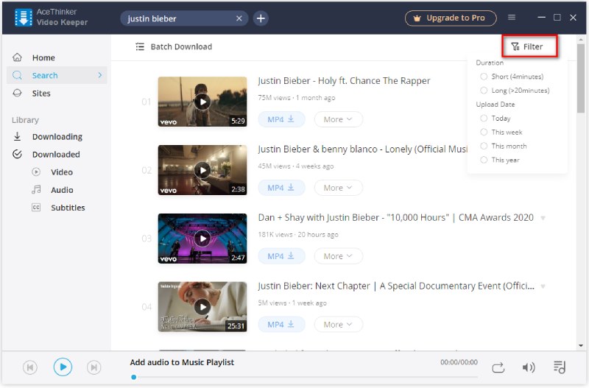This screenshot has height=388, width=589.
Task: Expand the Search sidebar chevron
Action: (x=99, y=75)
